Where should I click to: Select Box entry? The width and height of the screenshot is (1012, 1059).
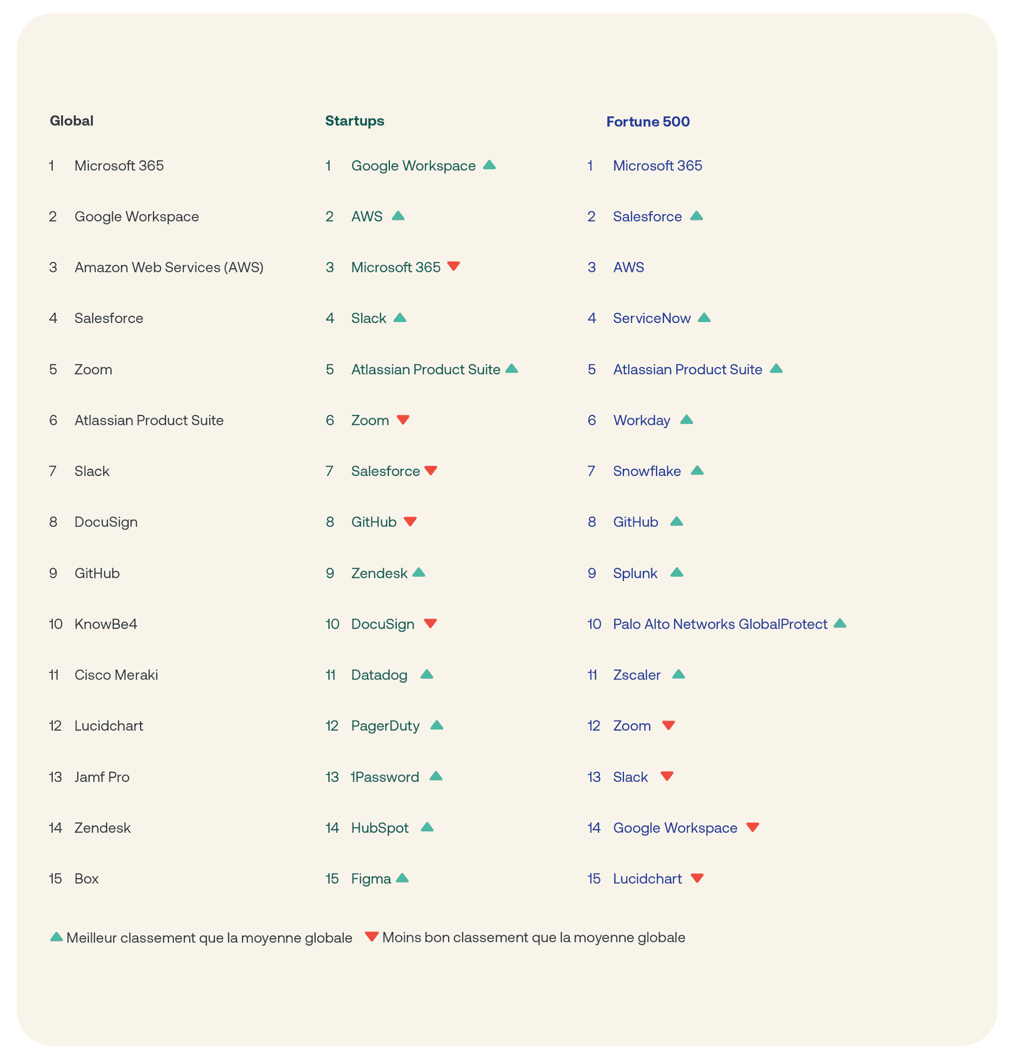(86, 878)
